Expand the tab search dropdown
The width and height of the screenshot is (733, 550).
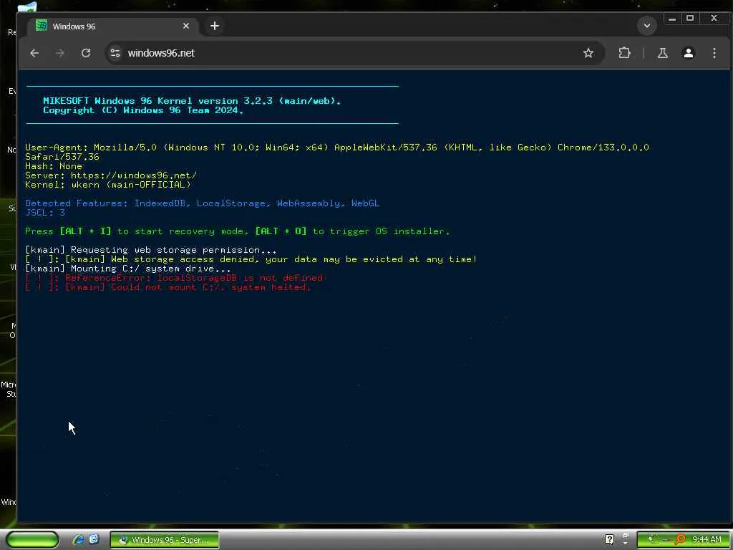(647, 25)
